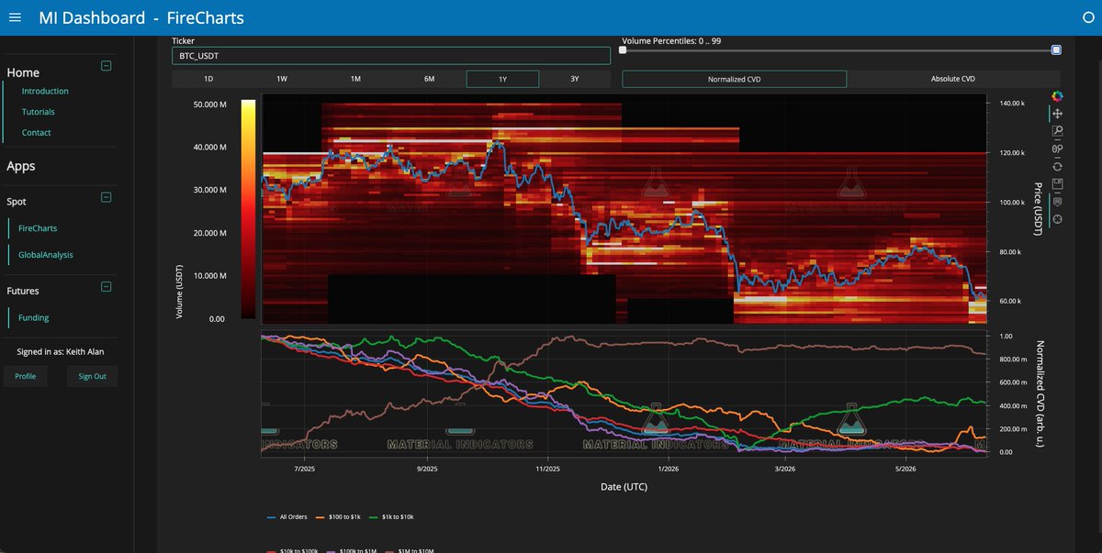Click the Volume Percentiles label

pos(670,41)
